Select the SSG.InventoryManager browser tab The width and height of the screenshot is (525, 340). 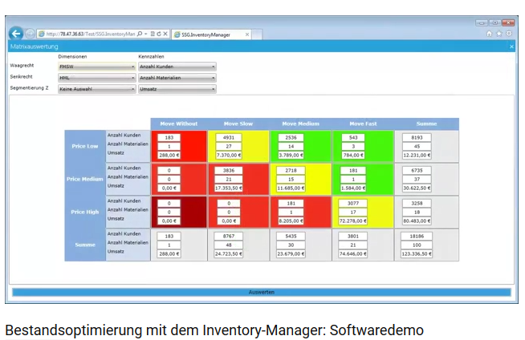(x=212, y=34)
